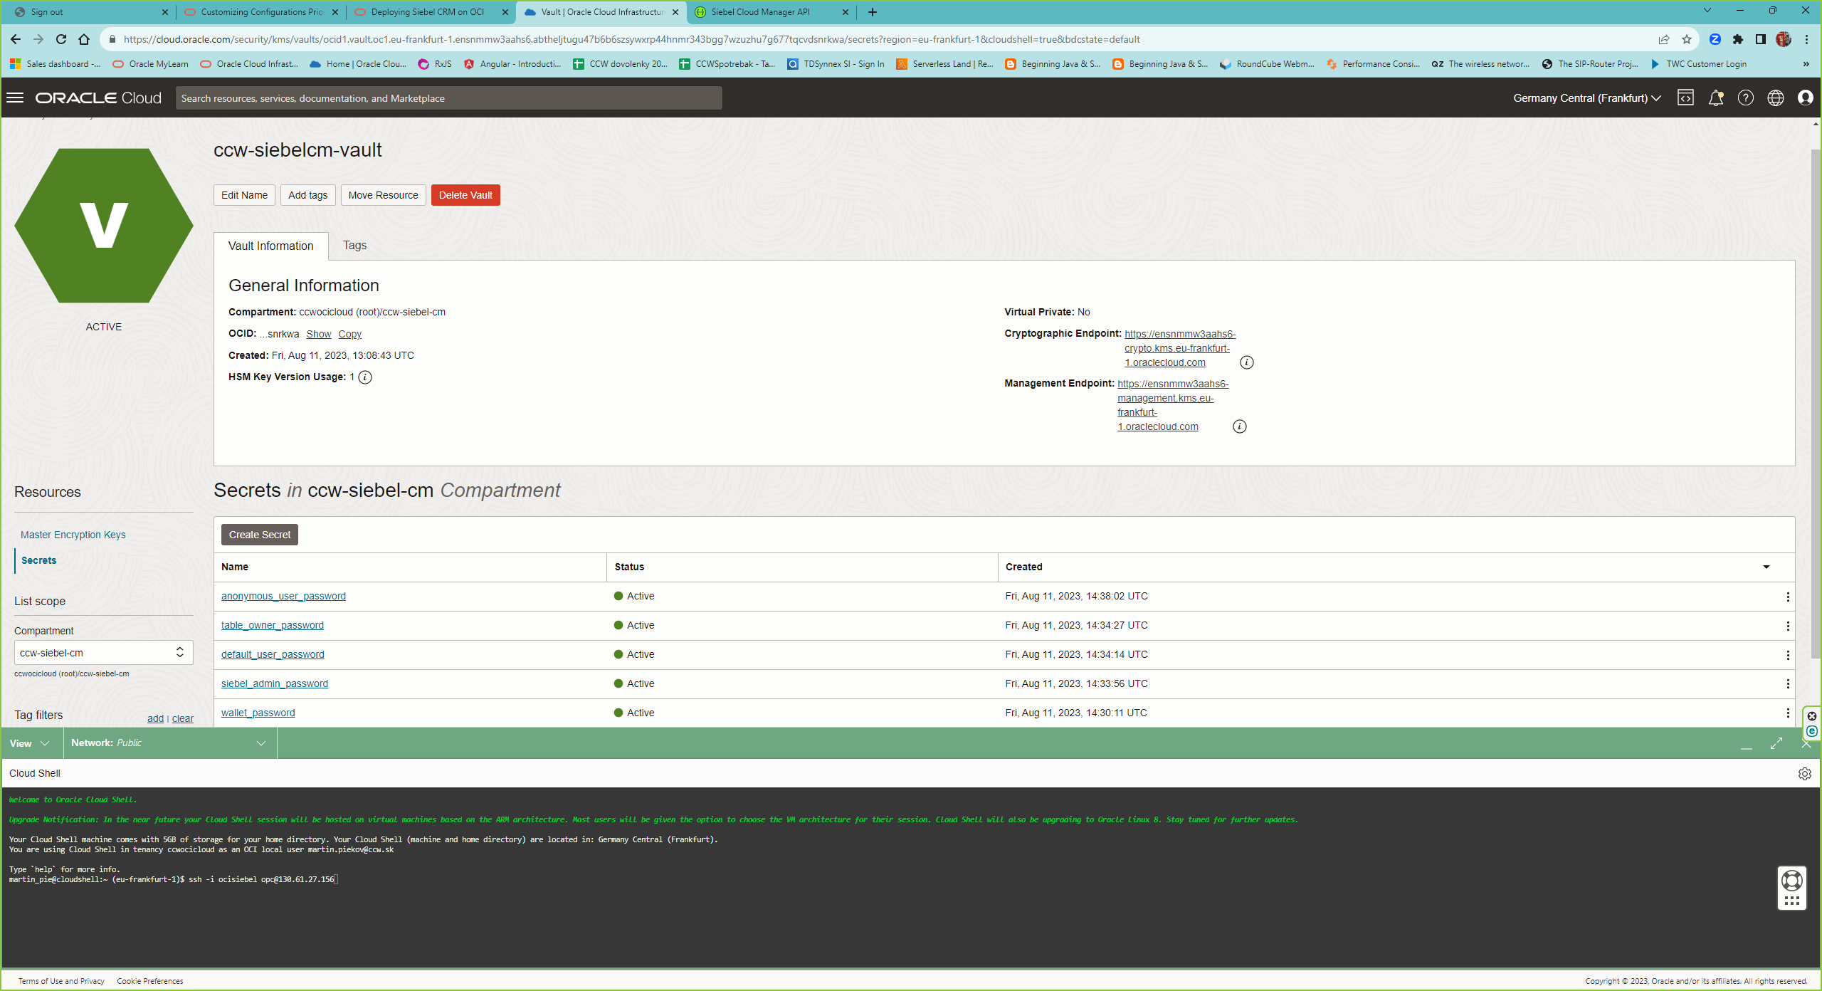Open the language globe icon

tap(1775, 98)
